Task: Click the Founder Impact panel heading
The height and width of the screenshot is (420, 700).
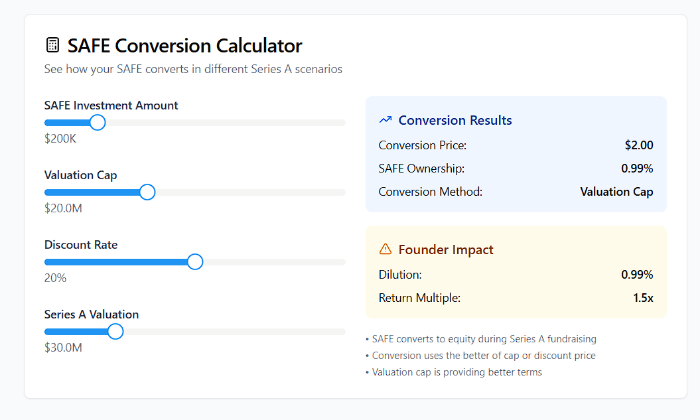Action: click(446, 249)
